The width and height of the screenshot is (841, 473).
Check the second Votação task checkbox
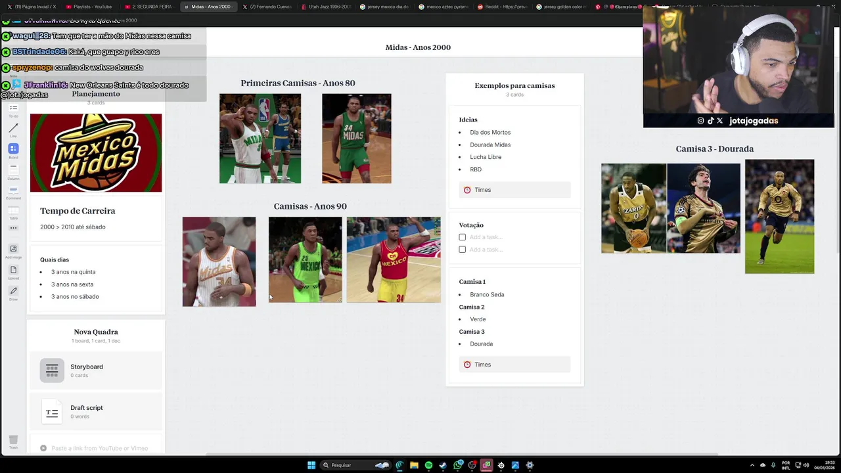(x=463, y=250)
